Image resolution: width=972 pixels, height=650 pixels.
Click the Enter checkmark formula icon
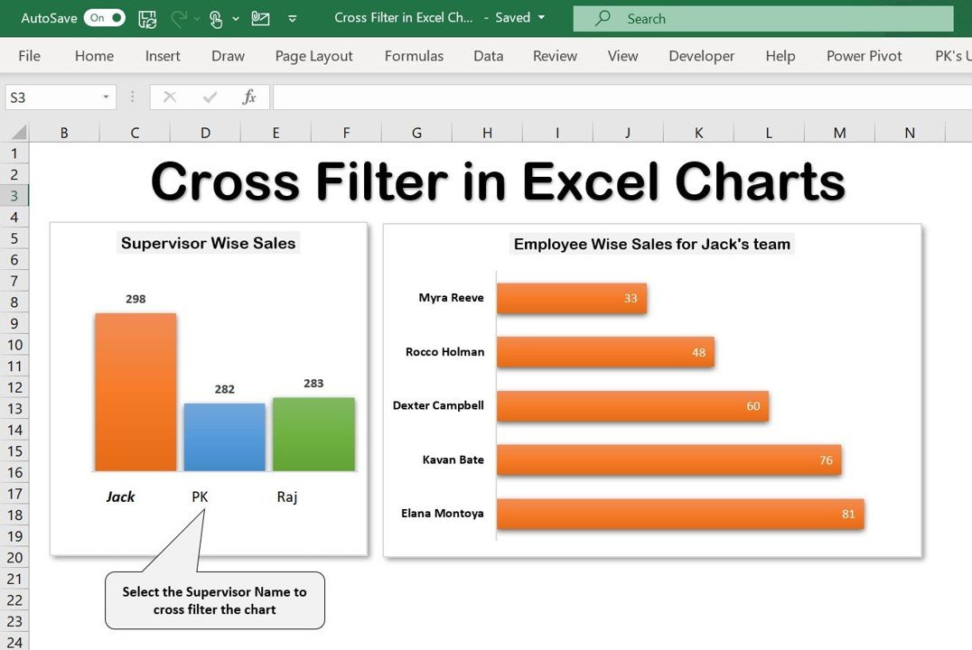[210, 97]
